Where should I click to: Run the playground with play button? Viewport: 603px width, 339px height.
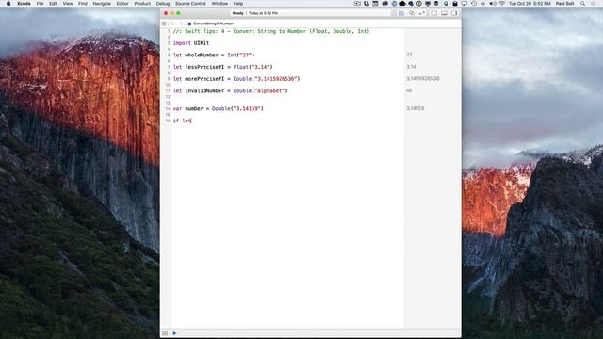coord(174,333)
